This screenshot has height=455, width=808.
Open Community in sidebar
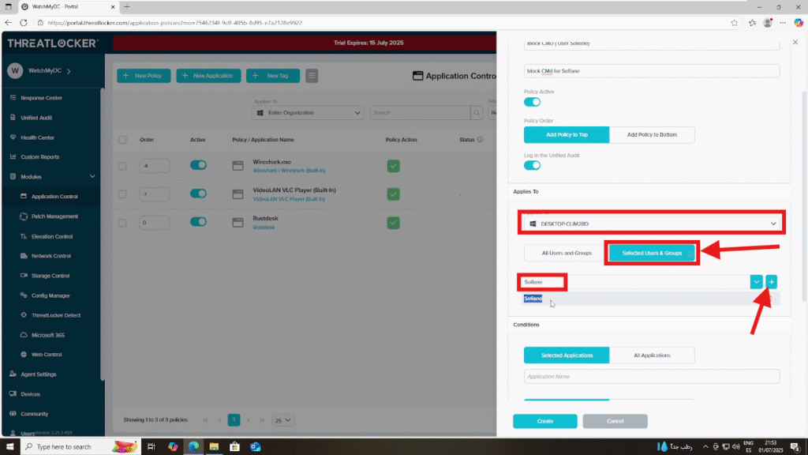[34, 414]
